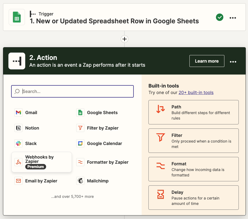Select the Mailchimp app icon
Screen dimensions: 248x219
point(80,181)
